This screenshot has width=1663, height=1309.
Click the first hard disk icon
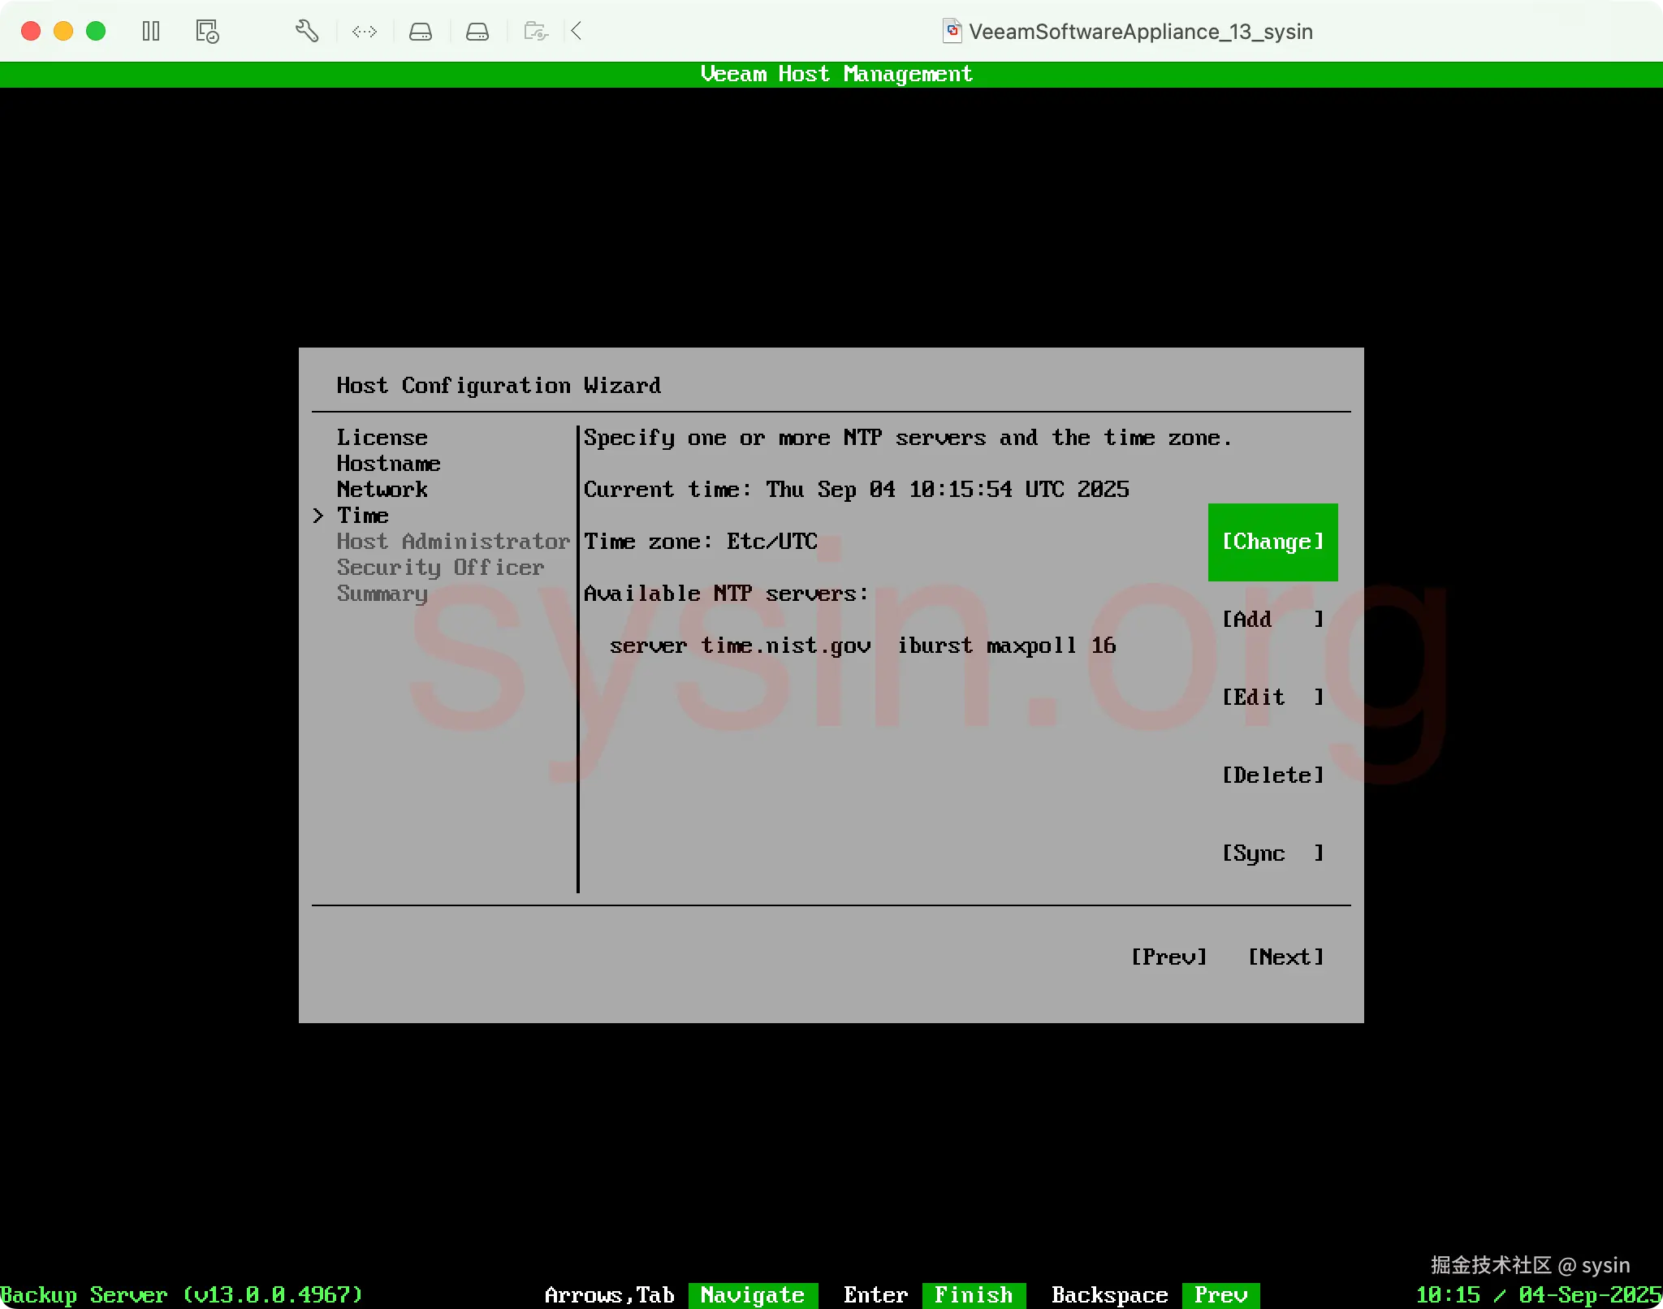pyautogui.click(x=420, y=32)
